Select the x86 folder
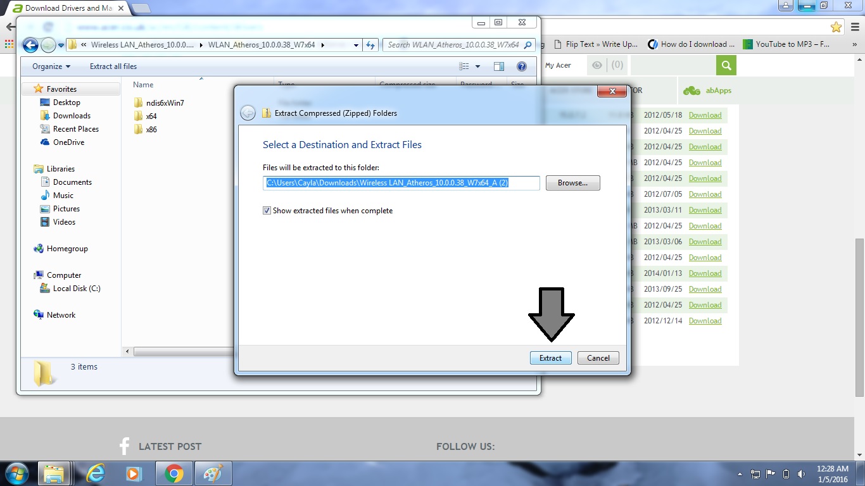Screen dimensions: 865x486 (146, 130)
